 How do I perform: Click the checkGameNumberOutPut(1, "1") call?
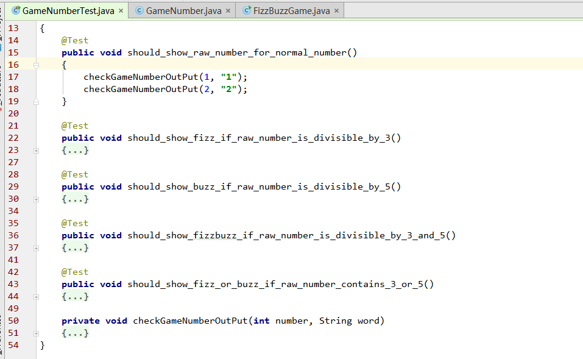click(x=165, y=77)
